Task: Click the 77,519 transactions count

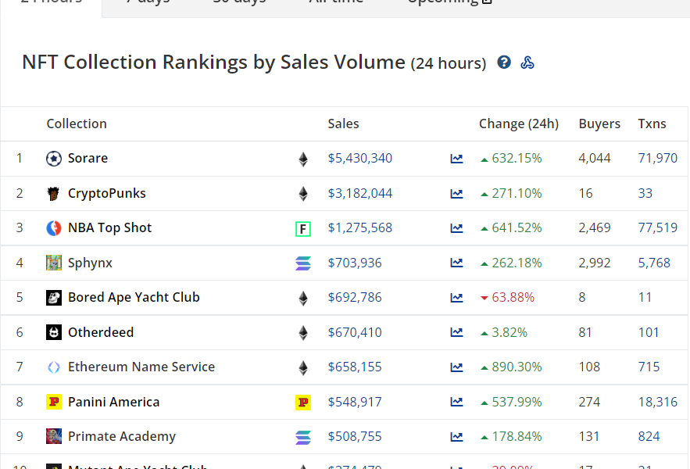Action: tap(657, 227)
